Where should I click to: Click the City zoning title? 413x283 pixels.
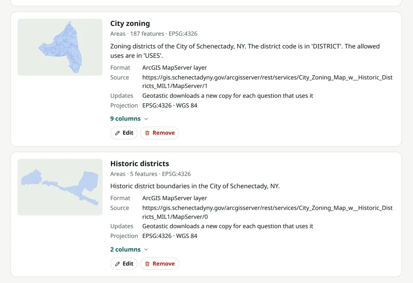130,23
